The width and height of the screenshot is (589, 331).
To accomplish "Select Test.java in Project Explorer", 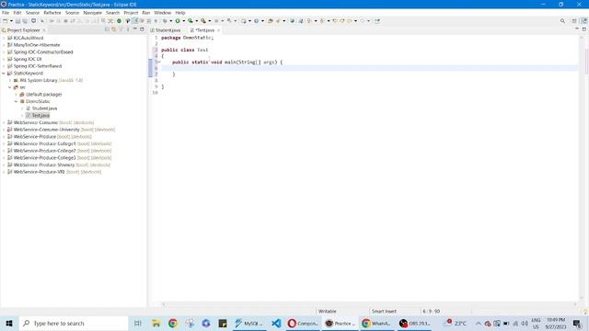I will pyautogui.click(x=40, y=116).
